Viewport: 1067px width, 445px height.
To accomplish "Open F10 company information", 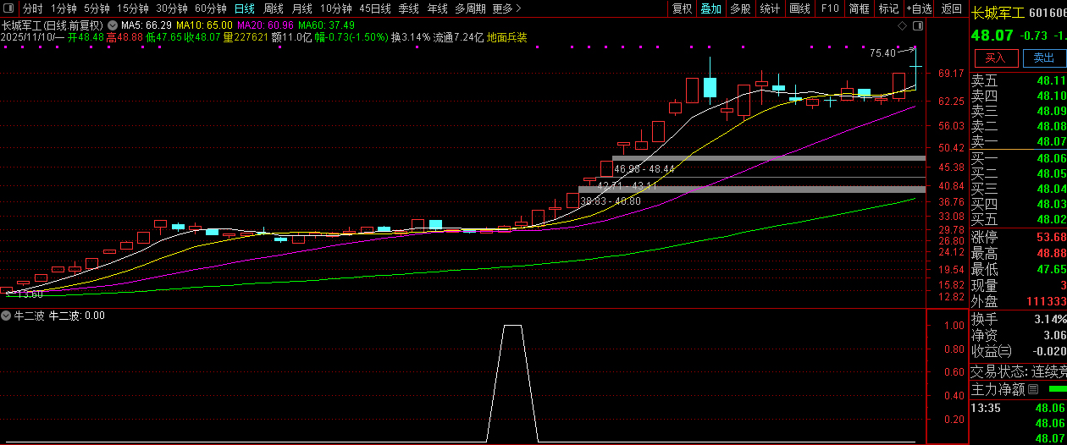I will tap(830, 8).
